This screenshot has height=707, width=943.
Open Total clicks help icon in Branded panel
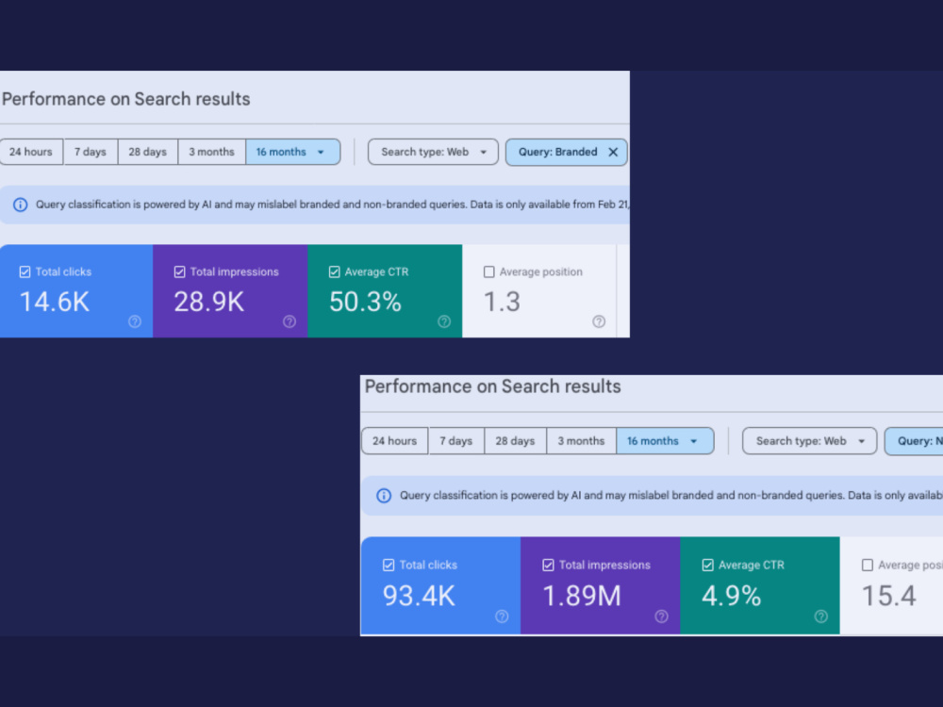[x=135, y=321]
